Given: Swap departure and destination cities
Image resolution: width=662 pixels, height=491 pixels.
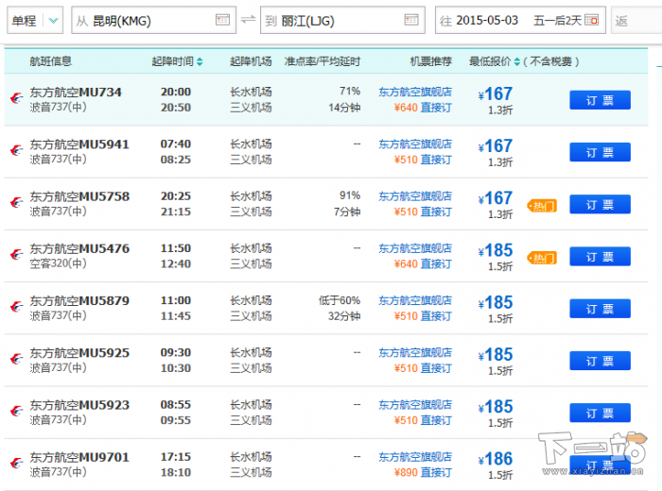Looking at the screenshot, I should [248, 19].
